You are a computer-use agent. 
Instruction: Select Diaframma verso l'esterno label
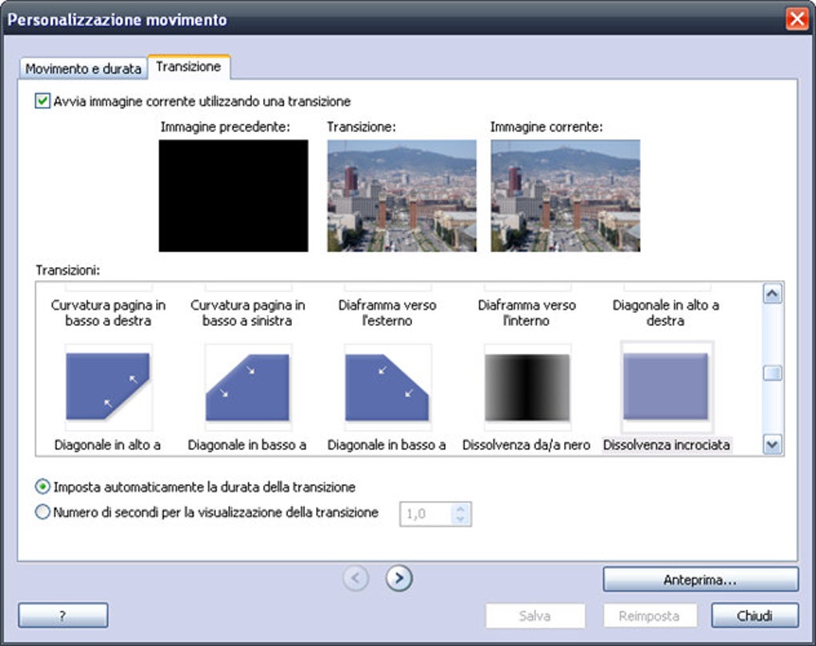pyautogui.click(x=387, y=313)
